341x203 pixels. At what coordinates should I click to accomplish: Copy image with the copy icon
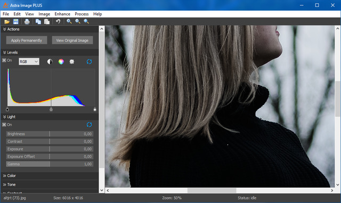[x=38, y=21]
